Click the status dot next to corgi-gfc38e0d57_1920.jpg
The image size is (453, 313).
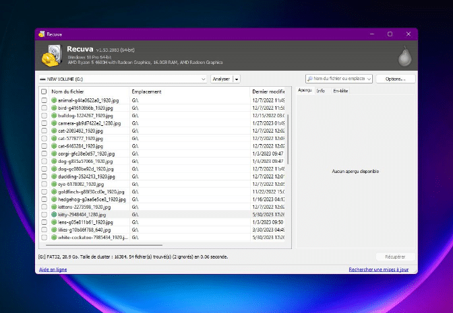(54, 153)
